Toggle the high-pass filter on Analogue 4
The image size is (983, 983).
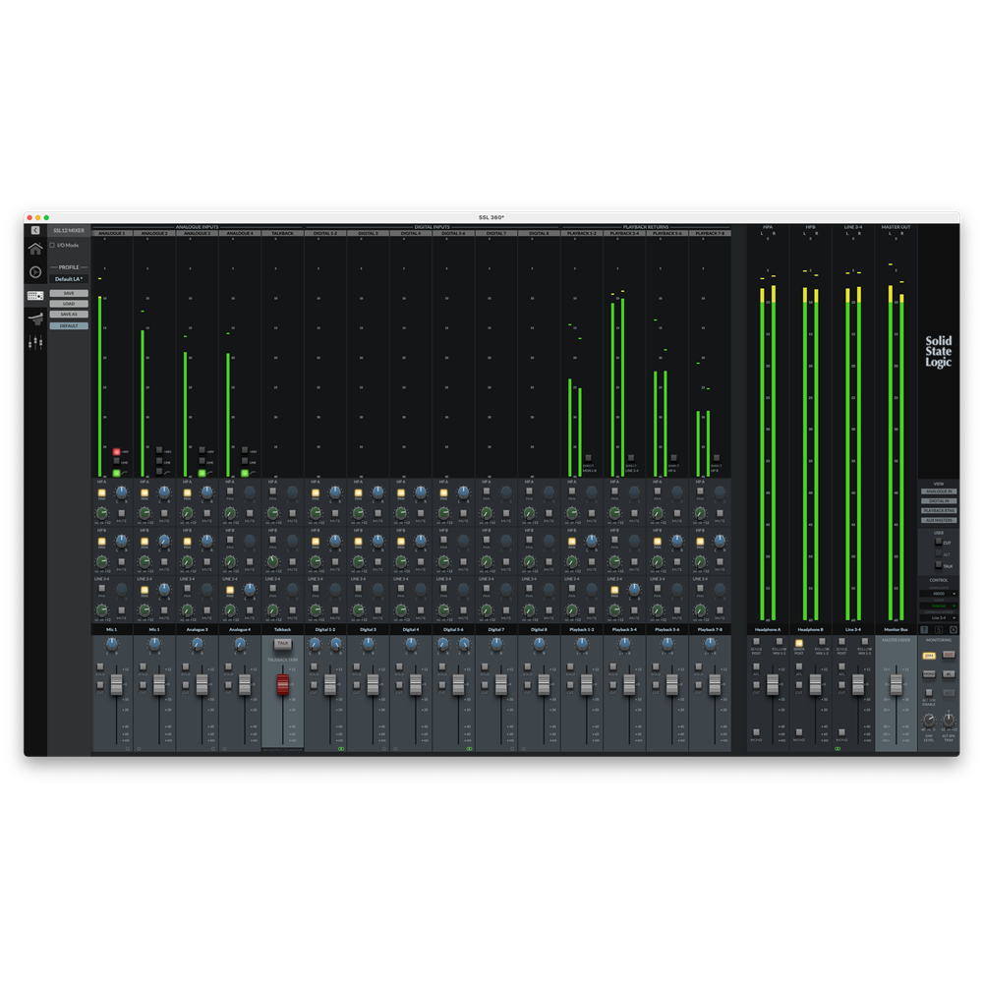tap(245, 473)
